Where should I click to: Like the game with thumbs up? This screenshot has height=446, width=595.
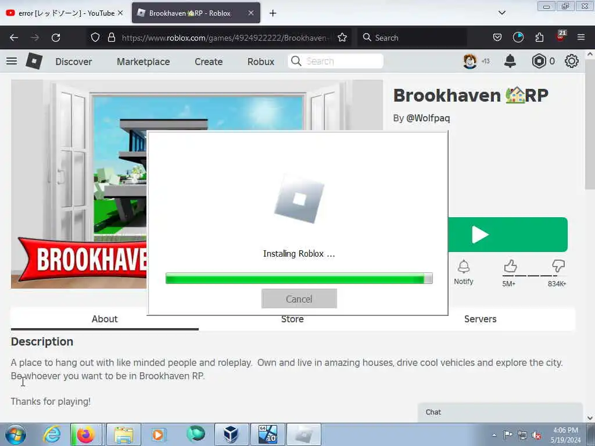coord(510,266)
